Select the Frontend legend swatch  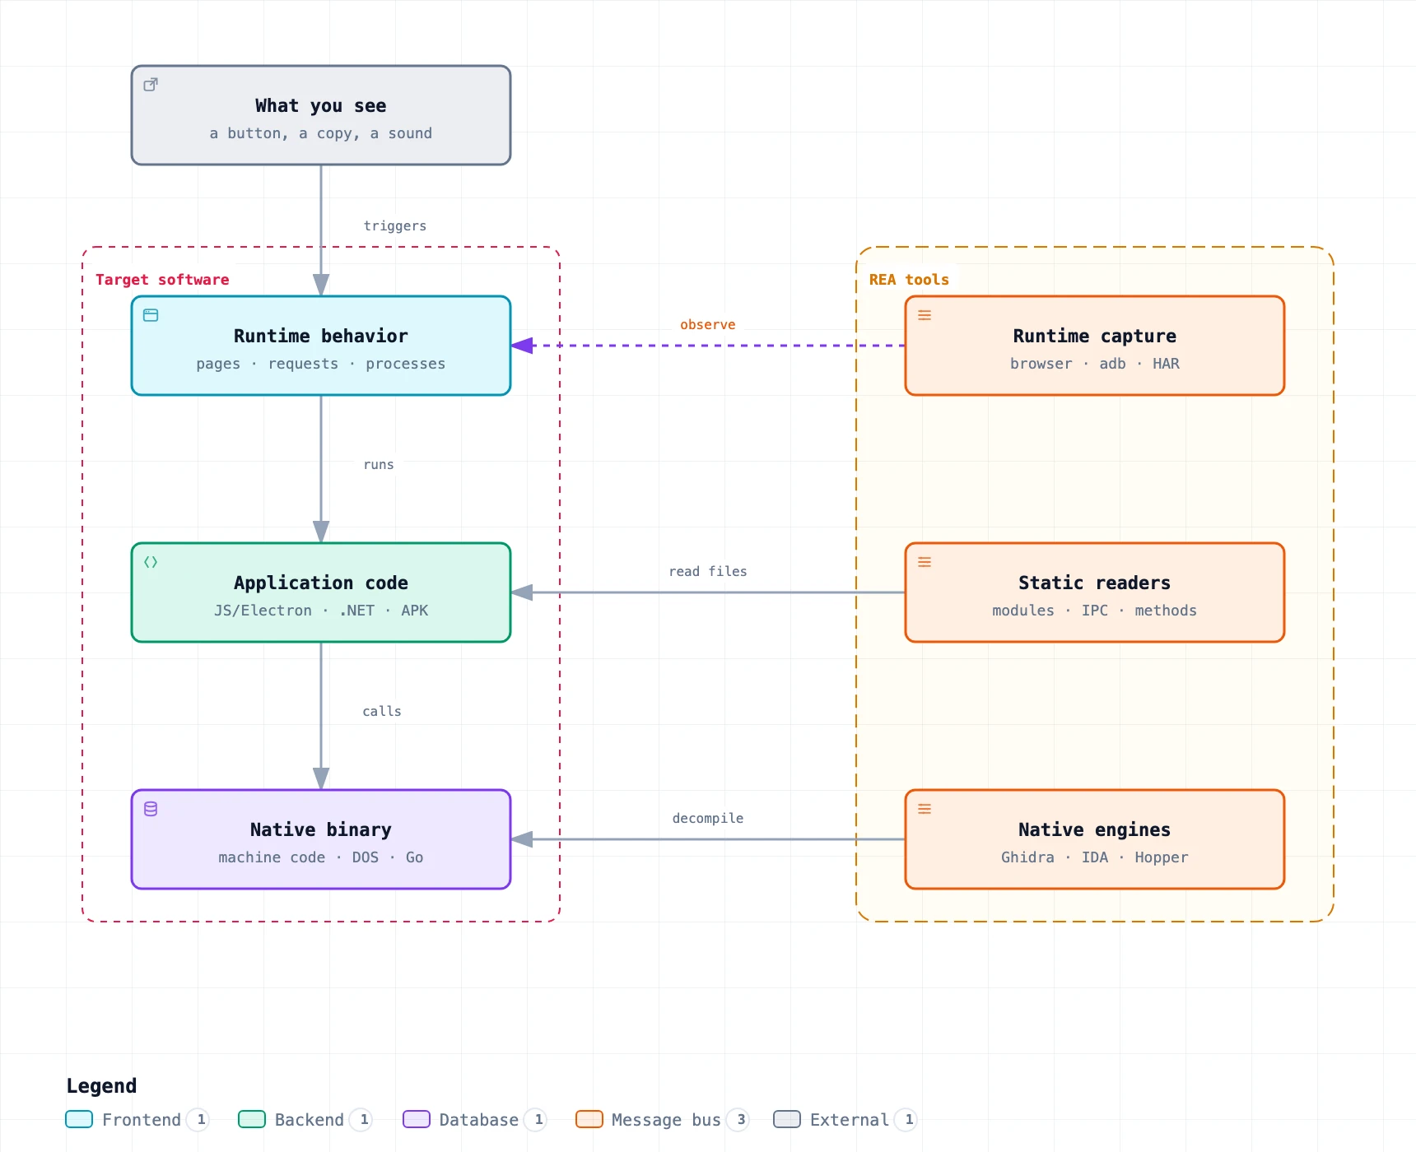coord(79,1119)
